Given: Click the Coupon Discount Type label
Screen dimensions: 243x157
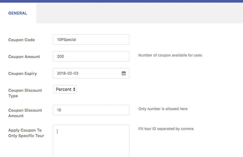Looking at the screenshot, I should pyautogui.click(x=25, y=93).
